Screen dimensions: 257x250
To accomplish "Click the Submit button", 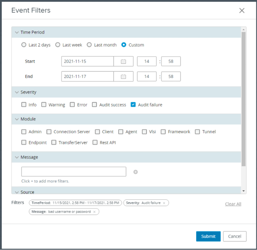I will click(x=208, y=236).
